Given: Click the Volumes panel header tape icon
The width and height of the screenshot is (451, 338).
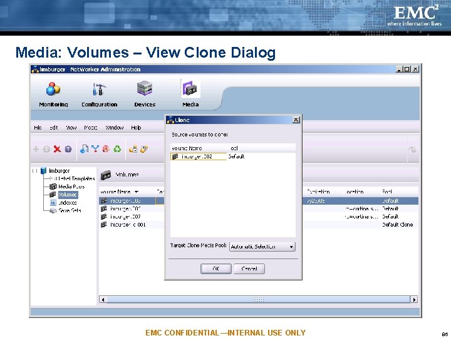Looking at the screenshot, I should 106,175.
